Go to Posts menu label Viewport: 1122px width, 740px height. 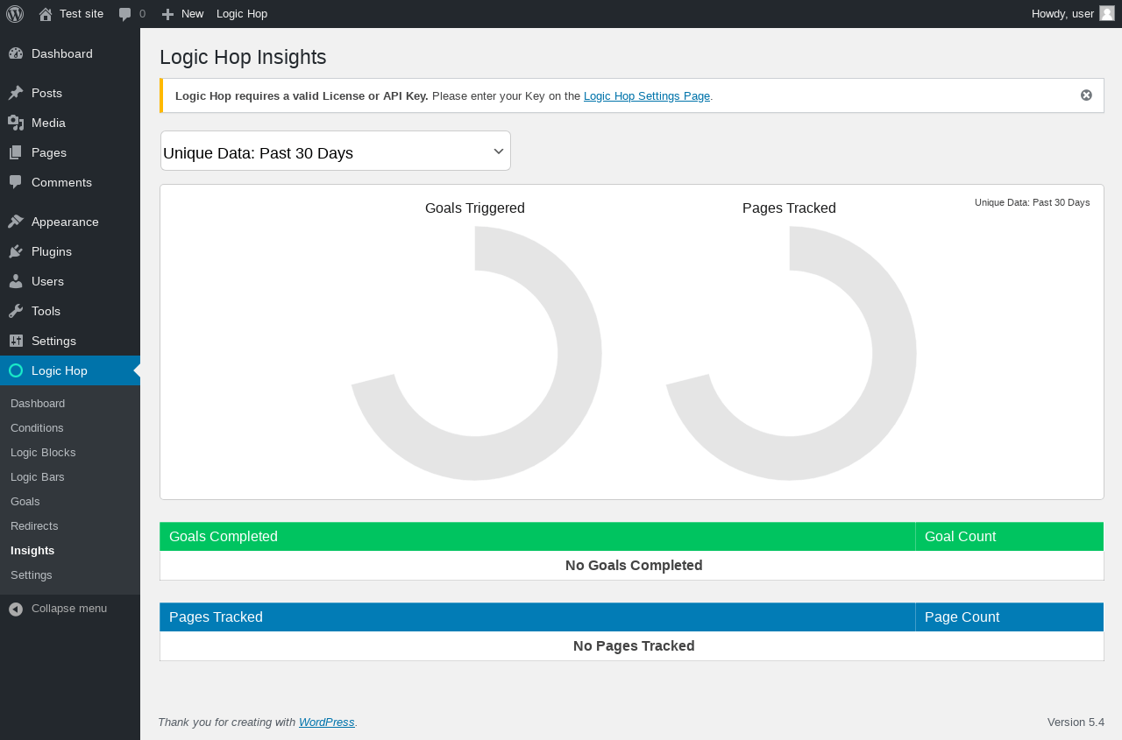coord(46,93)
